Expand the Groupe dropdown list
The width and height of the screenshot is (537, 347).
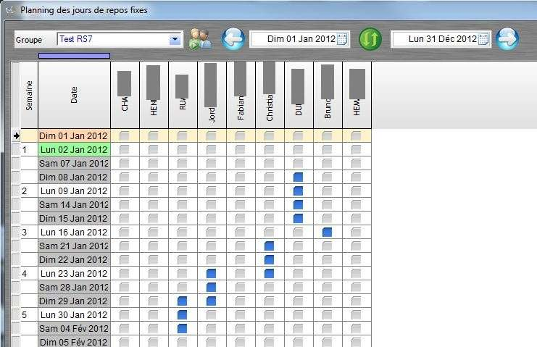pos(175,40)
